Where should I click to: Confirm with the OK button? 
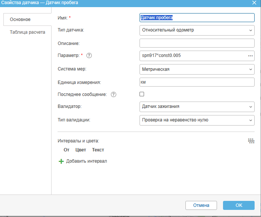(238, 205)
